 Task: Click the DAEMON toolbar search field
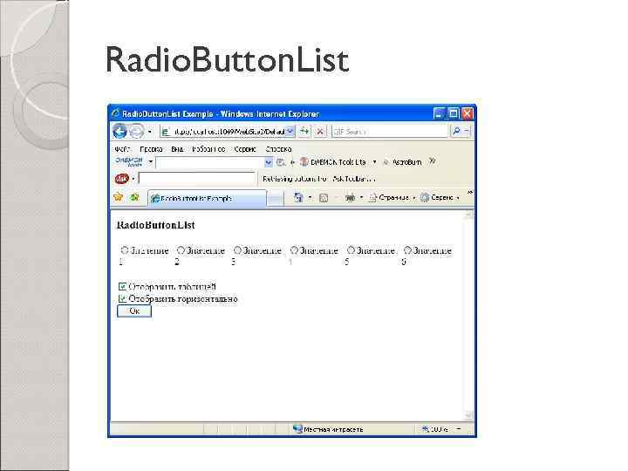210,162
